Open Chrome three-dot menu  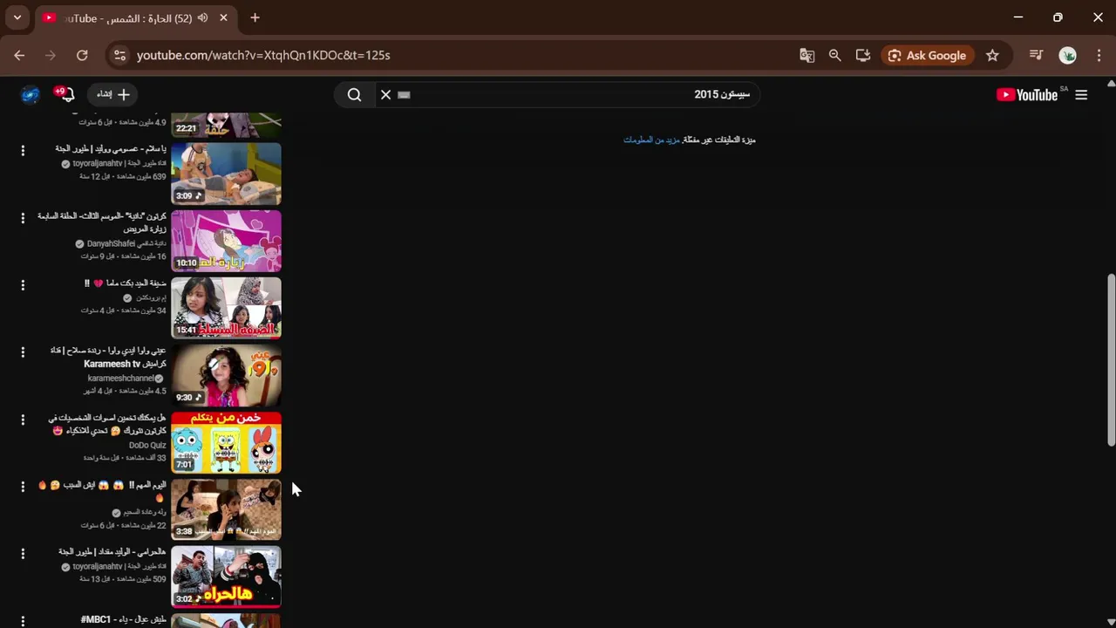(x=1099, y=55)
